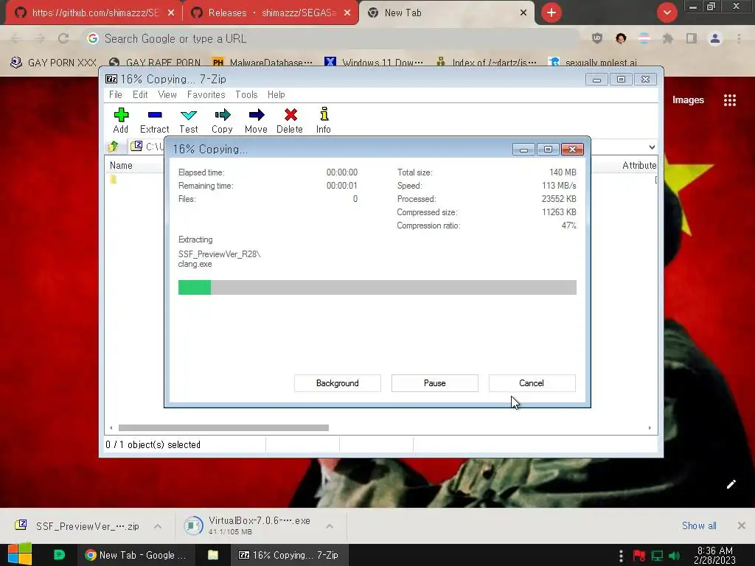The width and height of the screenshot is (755, 566).
Task: Open the Windows Start button
Action: [20, 555]
